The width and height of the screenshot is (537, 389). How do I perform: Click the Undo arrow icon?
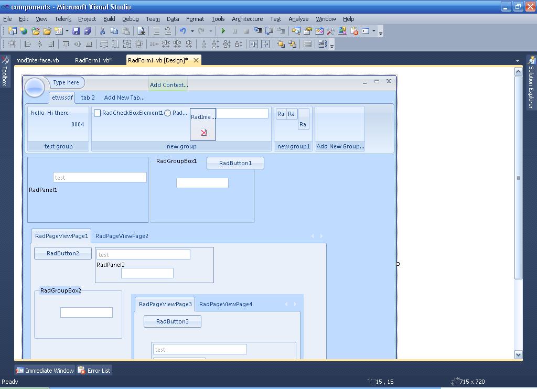(183, 31)
